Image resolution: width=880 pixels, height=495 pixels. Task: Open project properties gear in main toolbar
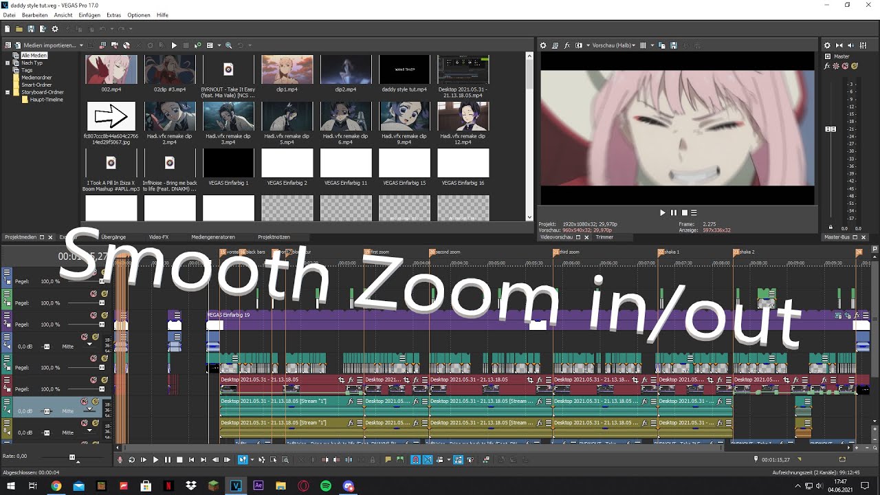(55, 29)
